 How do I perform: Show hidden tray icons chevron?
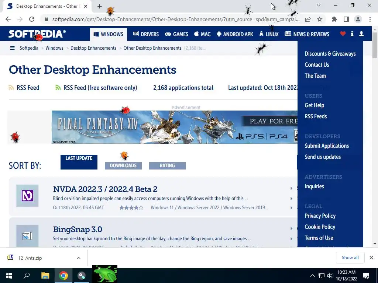(312, 276)
